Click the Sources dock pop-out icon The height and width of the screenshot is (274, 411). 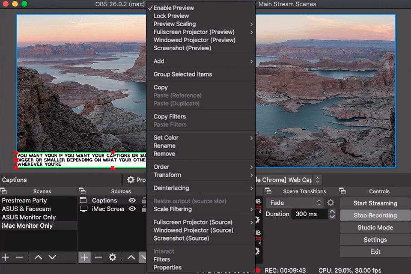pyautogui.click(x=82, y=191)
